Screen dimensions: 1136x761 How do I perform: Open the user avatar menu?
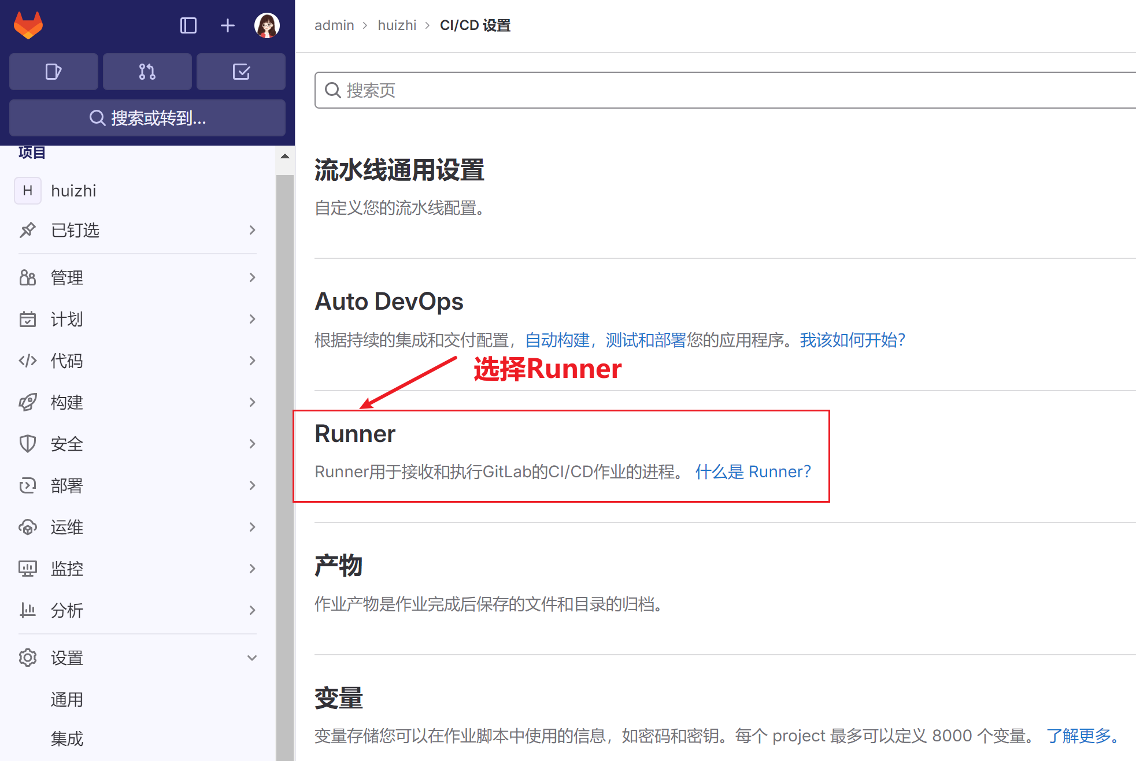pyautogui.click(x=267, y=25)
